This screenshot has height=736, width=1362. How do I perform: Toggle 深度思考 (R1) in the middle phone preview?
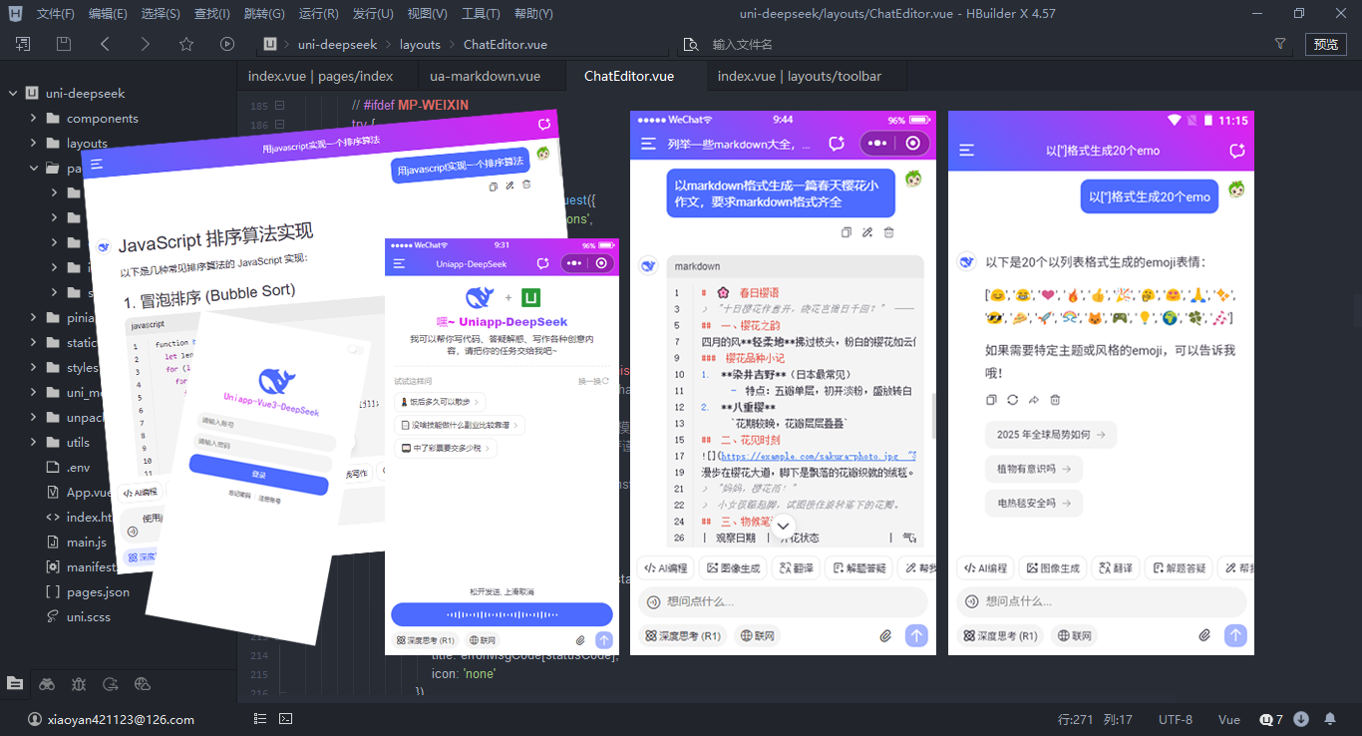[x=682, y=635]
